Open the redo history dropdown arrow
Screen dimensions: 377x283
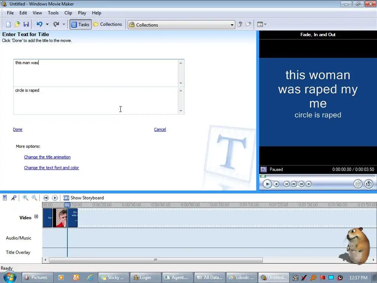tap(64, 24)
